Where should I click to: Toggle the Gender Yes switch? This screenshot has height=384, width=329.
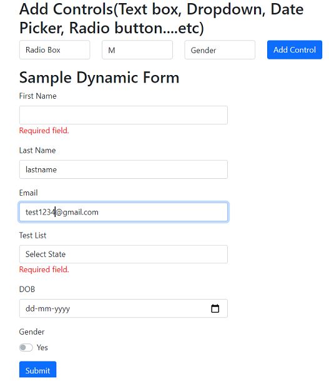[26, 347]
